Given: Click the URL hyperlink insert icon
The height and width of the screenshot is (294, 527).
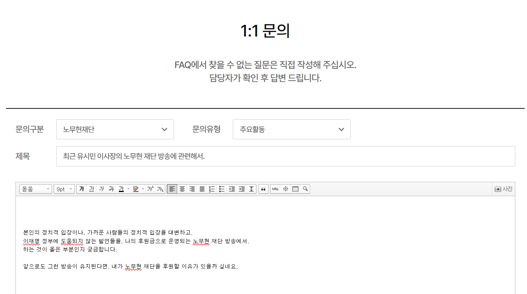Looking at the screenshot, I should tap(275, 189).
